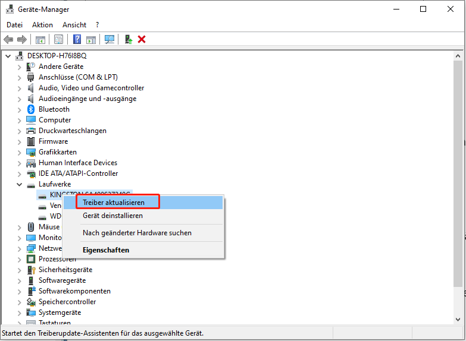Click the Softwarekomponenten icon
The width and height of the screenshot is (466, 341).
tap(31, 291)
